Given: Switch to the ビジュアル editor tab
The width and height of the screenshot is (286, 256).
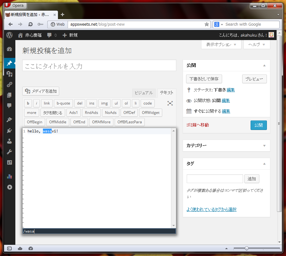Looking at the screenshot, I should pos(143,93).
